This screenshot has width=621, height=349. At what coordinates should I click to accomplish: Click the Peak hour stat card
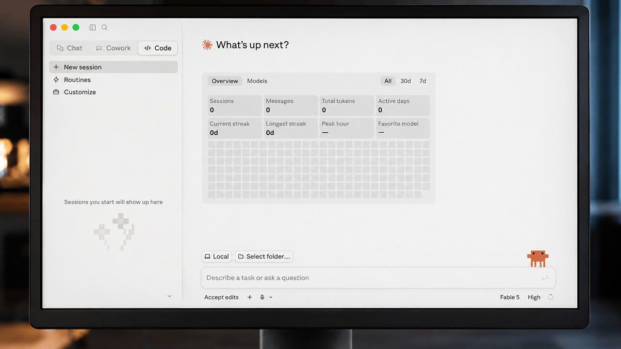point(347,128)
